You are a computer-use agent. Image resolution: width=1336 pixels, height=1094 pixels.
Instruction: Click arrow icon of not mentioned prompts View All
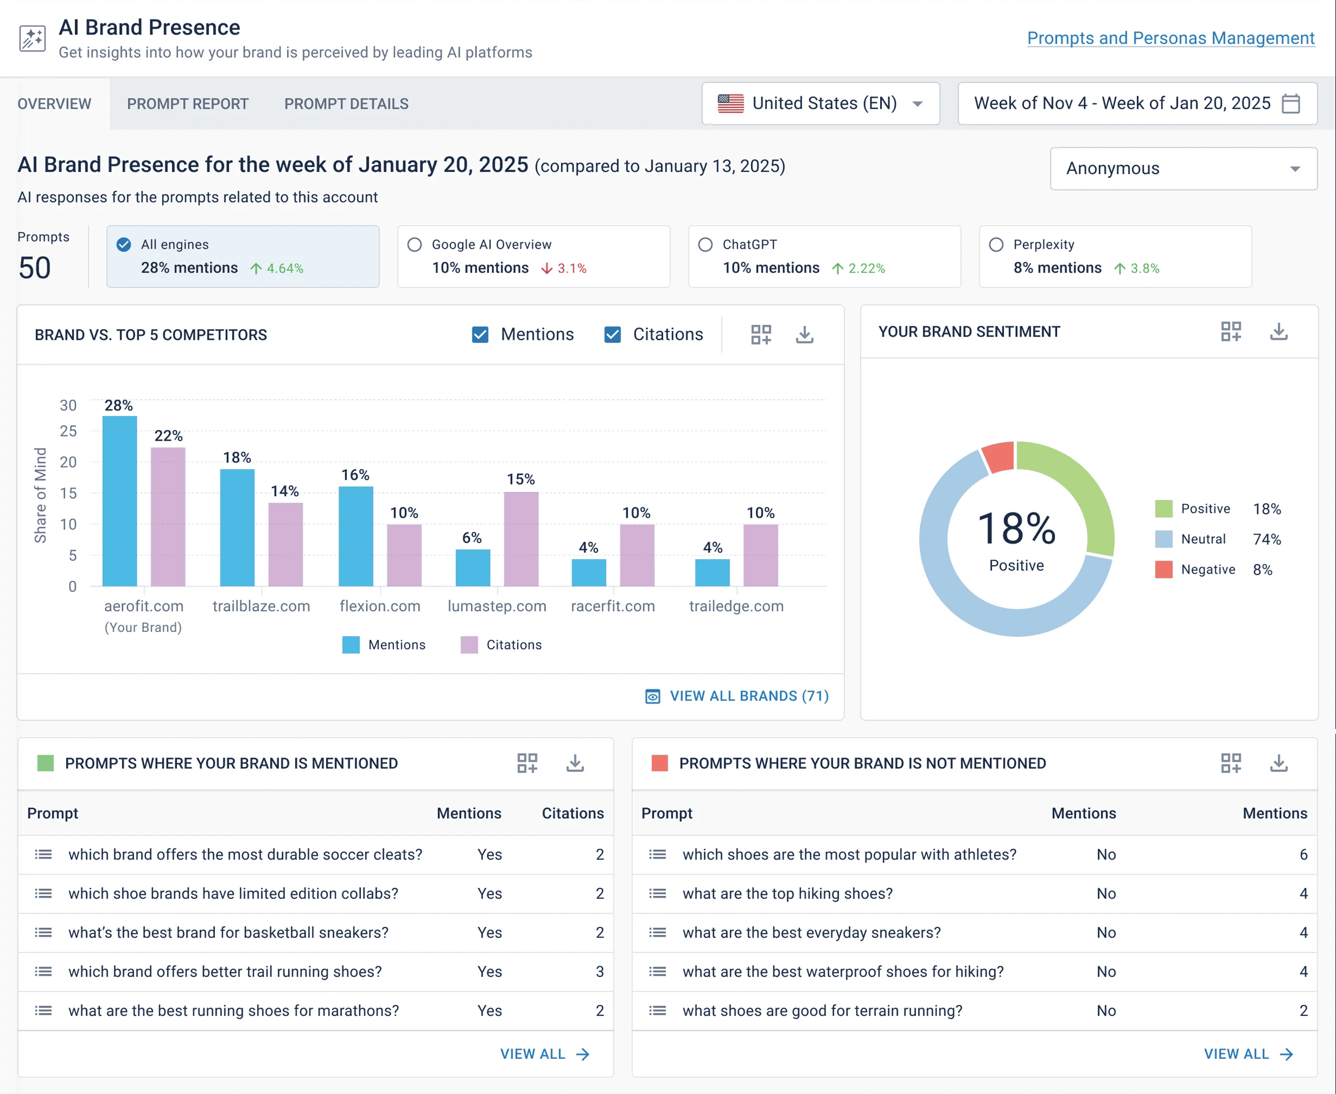click(1287, 1054)
